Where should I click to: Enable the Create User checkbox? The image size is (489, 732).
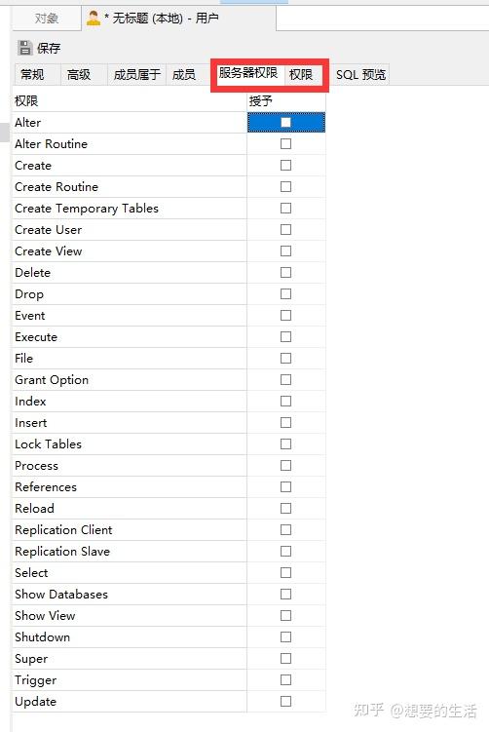pos(285,230)
